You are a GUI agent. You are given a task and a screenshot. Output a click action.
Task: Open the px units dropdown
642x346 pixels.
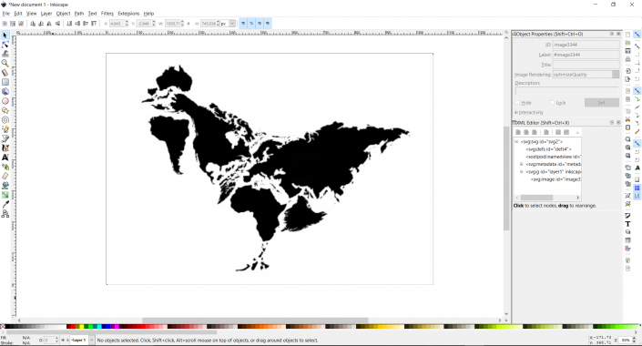(x=228, y=24)
